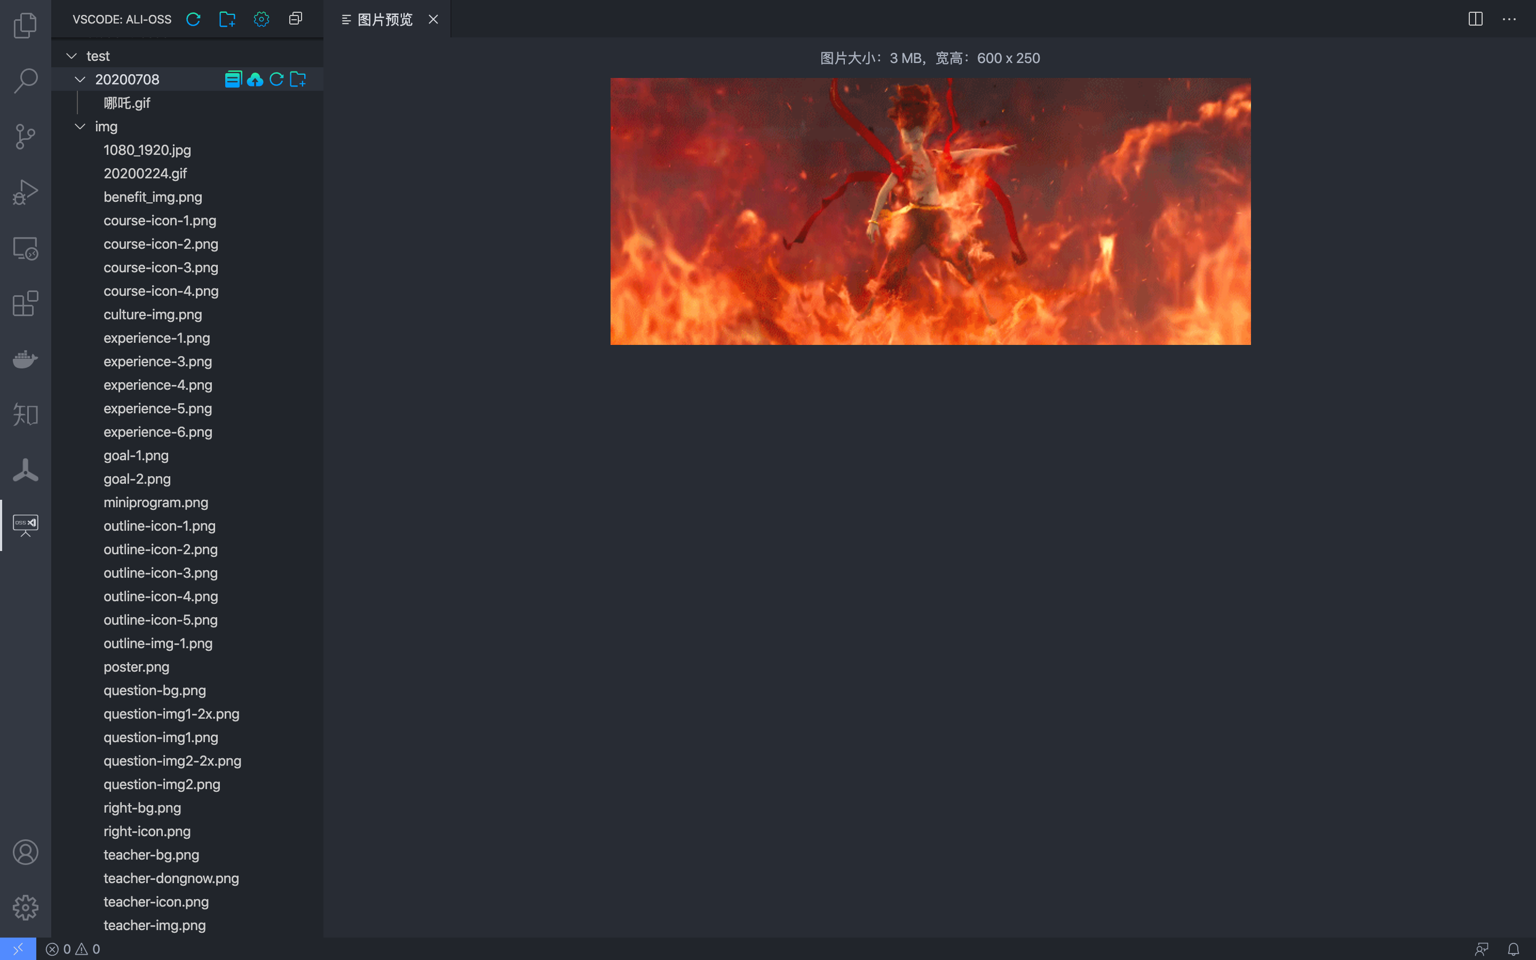Click the errors and warnings status indicator
The height and width of the screenshot is (960, 1536).
tap(73, 949)
